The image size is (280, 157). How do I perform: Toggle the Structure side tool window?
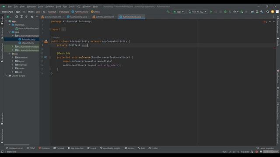coord(2,34)
